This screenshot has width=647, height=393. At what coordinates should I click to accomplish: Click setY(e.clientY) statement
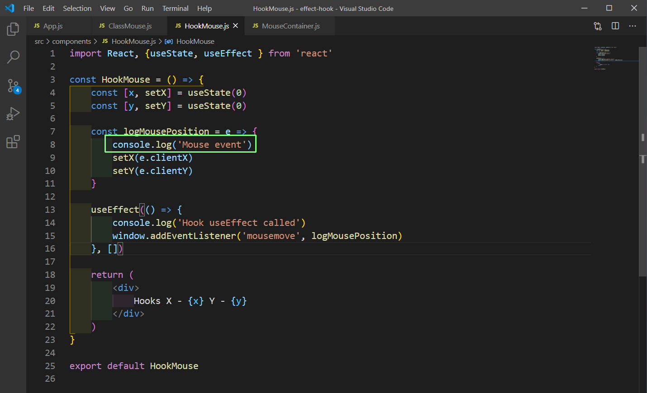coord(152,171)
